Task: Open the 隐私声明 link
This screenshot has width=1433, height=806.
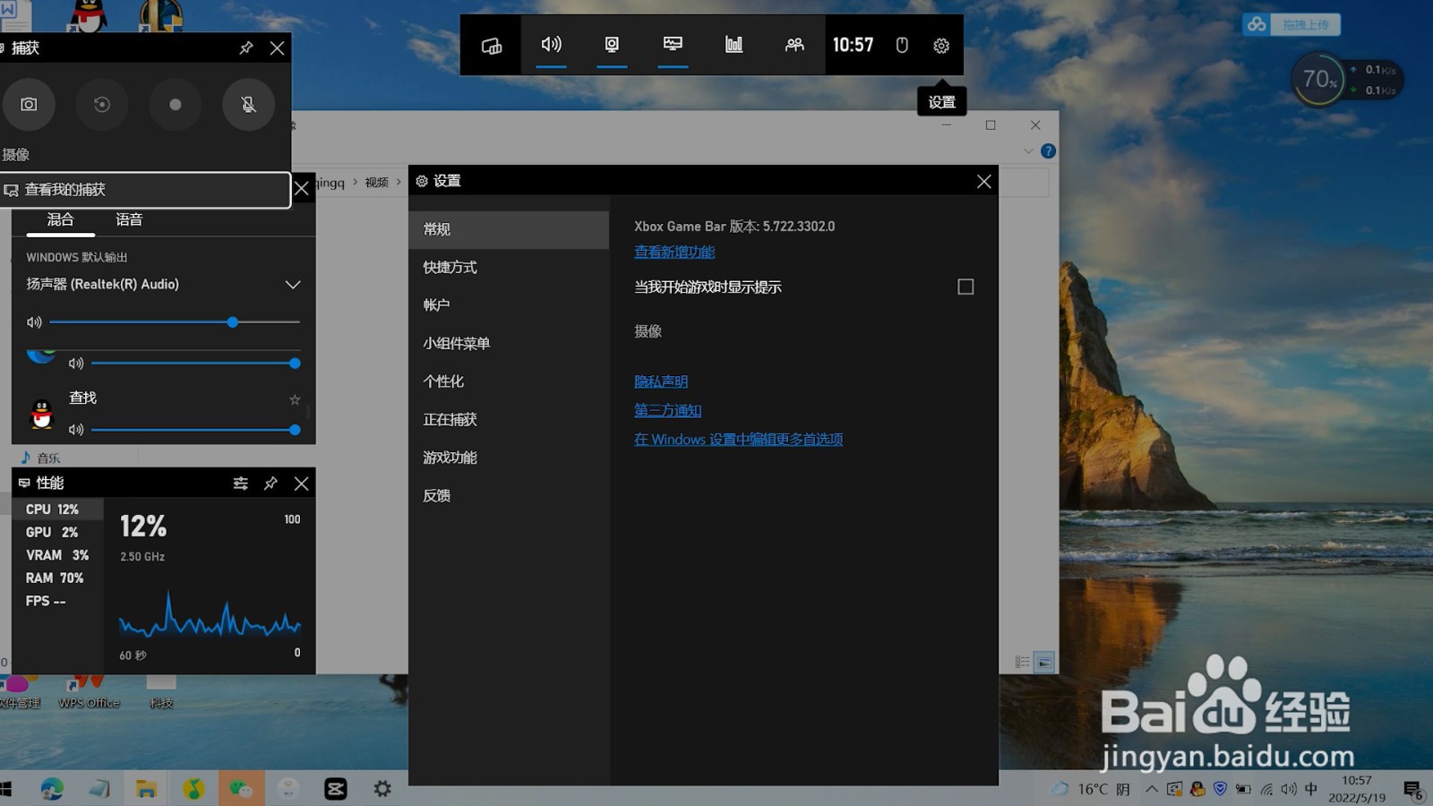Action: [661, 382]
